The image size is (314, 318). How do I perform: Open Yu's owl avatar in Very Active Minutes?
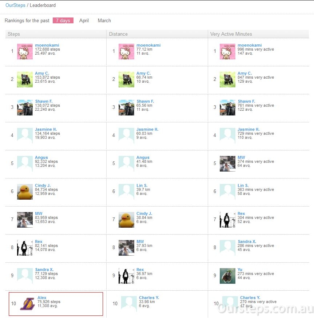227,276
